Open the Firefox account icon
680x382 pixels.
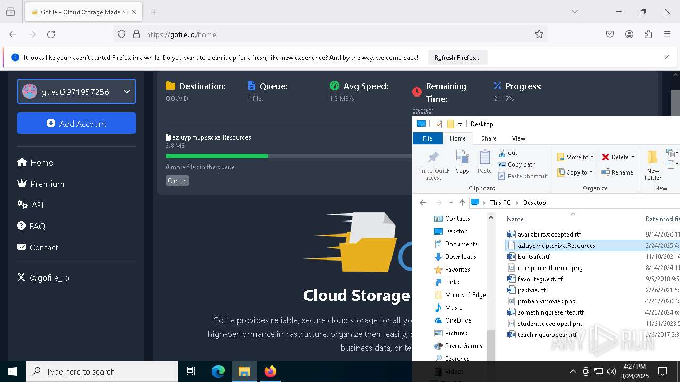[629, 34]
